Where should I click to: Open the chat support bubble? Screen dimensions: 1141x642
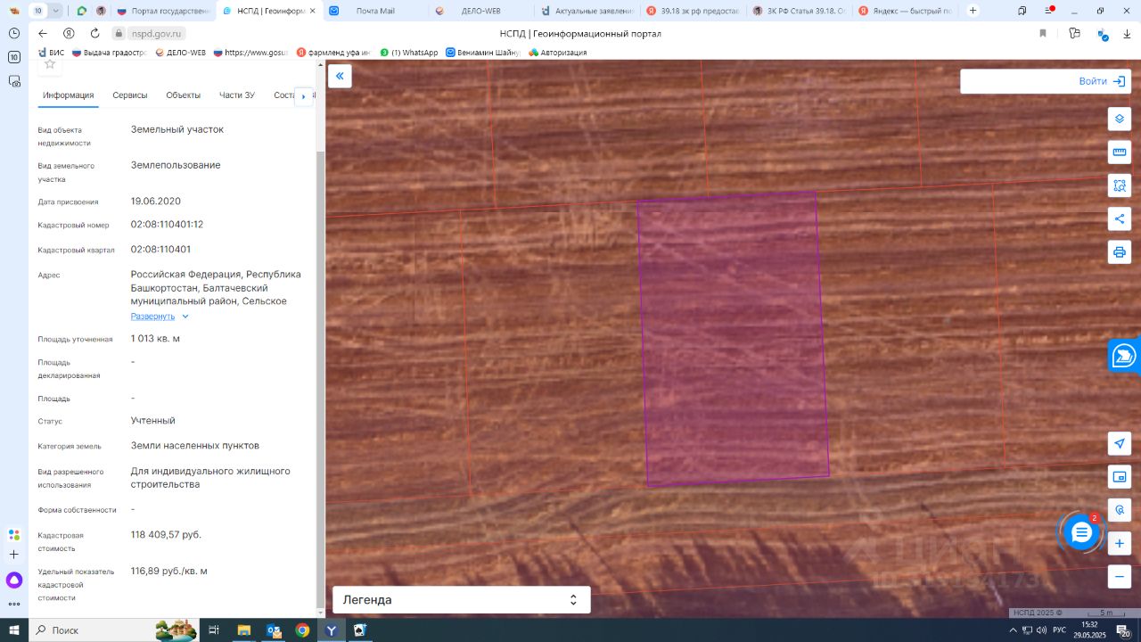1081,532
